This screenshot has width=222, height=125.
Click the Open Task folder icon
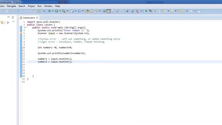pos(92,11)
